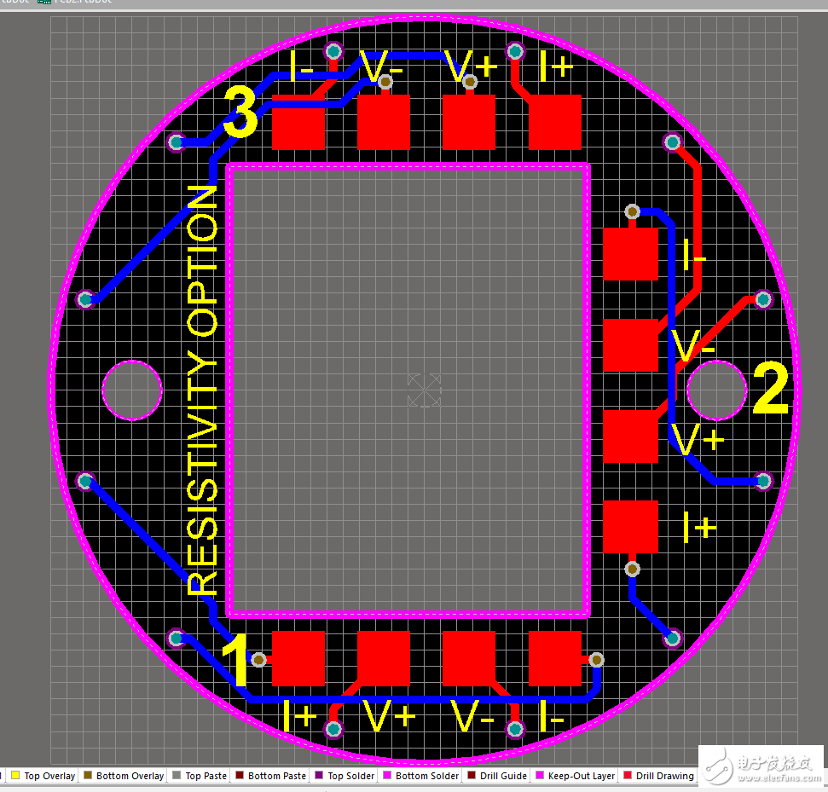Select red pad above bottom V- label
Image resolution: width=828 pixels, height=792 pixels.
pyautogui.click(x=469, y=658)
